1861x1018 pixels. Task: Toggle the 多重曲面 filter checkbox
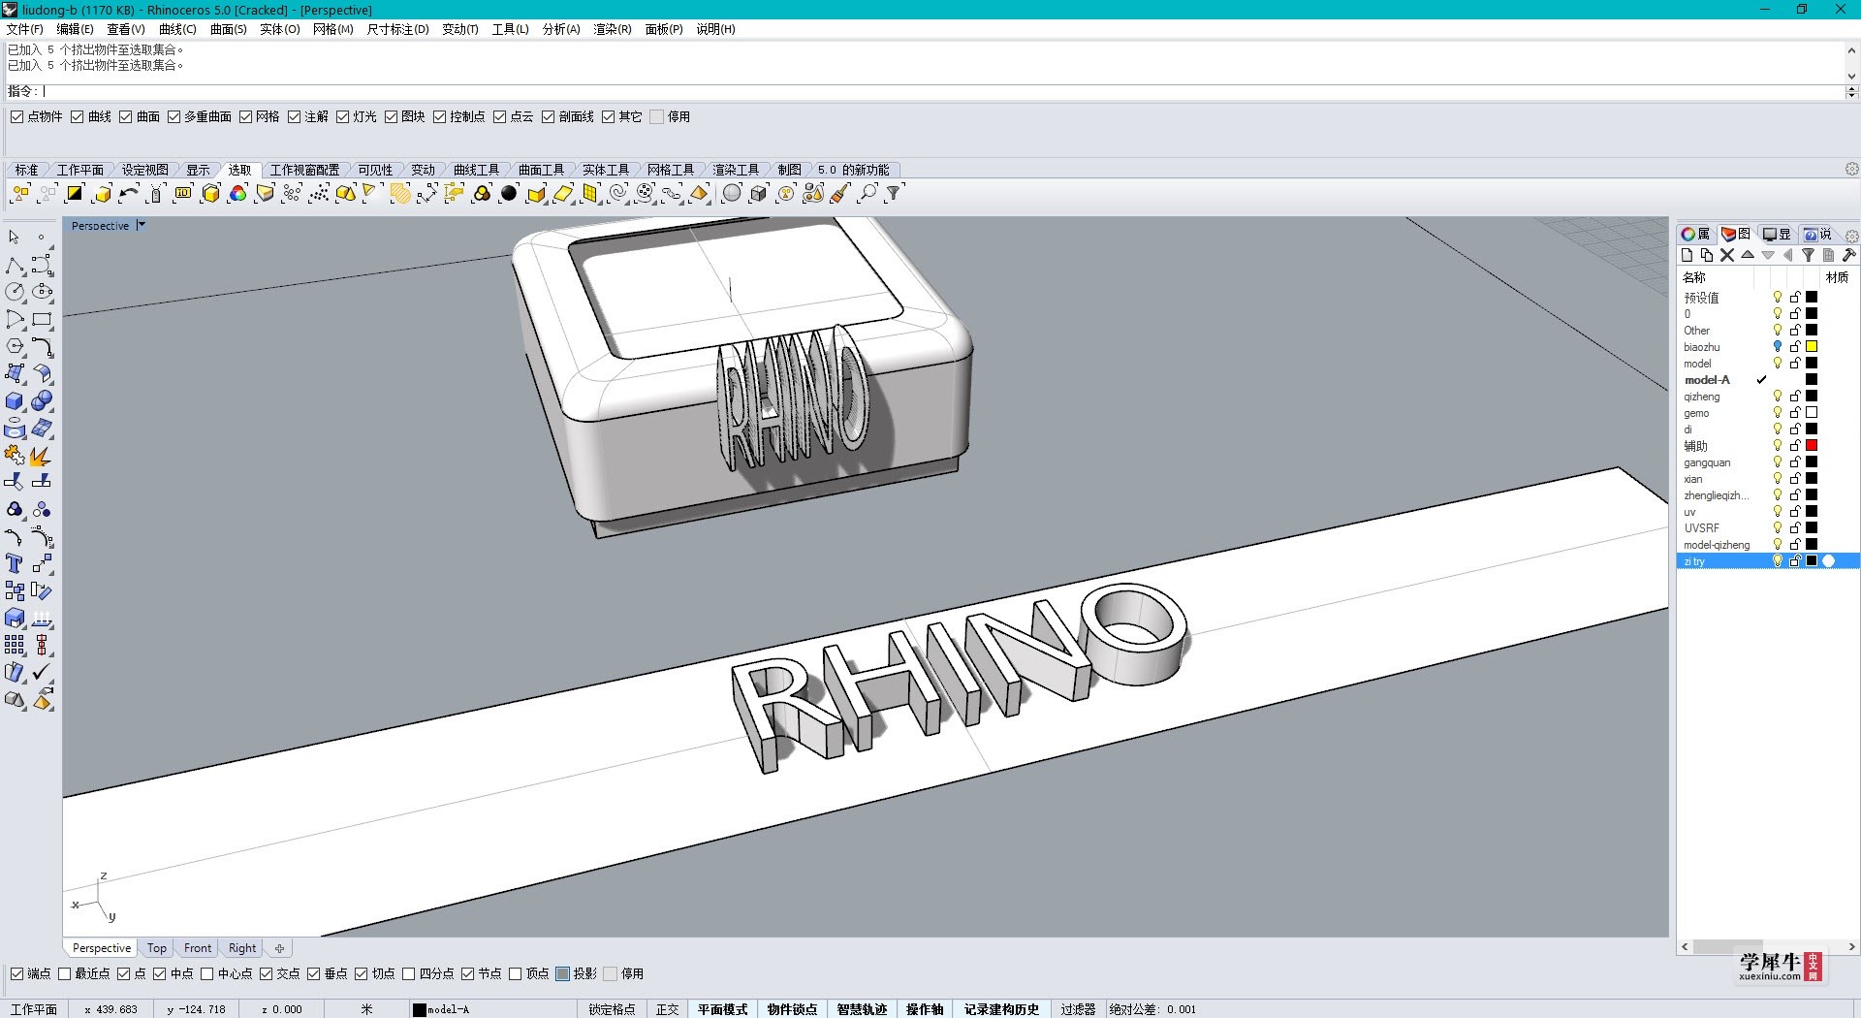click(x=174, y=116)
